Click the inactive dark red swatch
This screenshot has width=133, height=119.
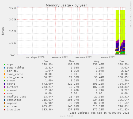click(x=5, y=110)
